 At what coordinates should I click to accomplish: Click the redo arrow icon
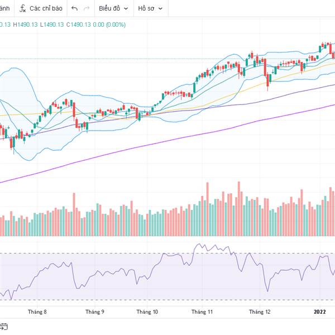(87, 8)
